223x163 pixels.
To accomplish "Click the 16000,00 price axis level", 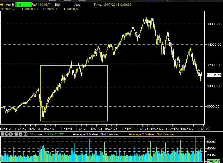I will [x=213, y=24].
